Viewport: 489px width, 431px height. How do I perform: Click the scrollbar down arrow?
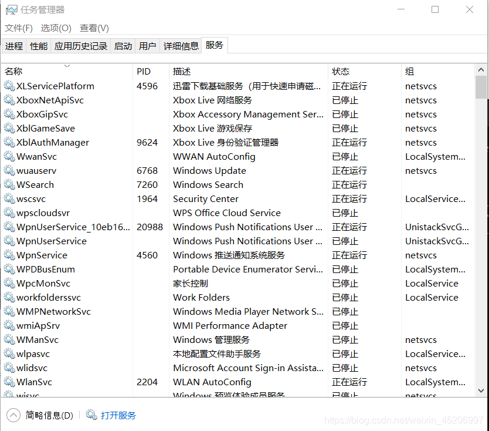tap(481, 390)
